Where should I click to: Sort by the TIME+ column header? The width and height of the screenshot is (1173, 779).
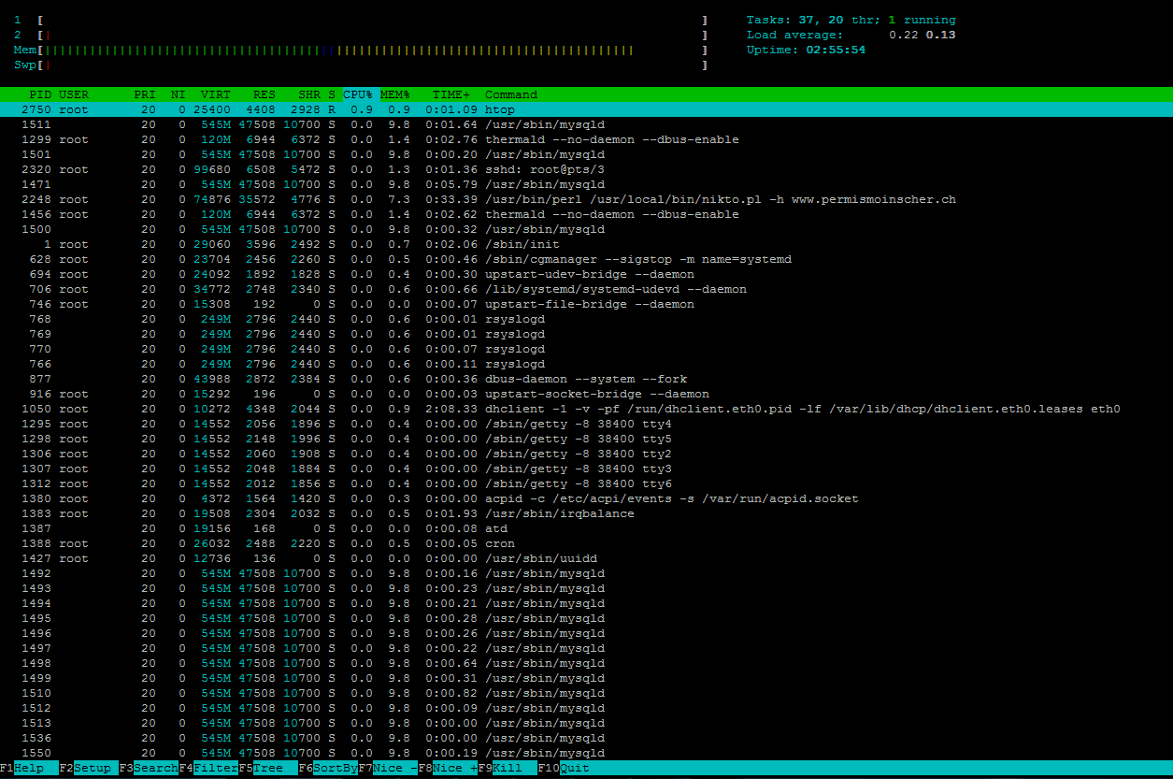tap(451, 94)
